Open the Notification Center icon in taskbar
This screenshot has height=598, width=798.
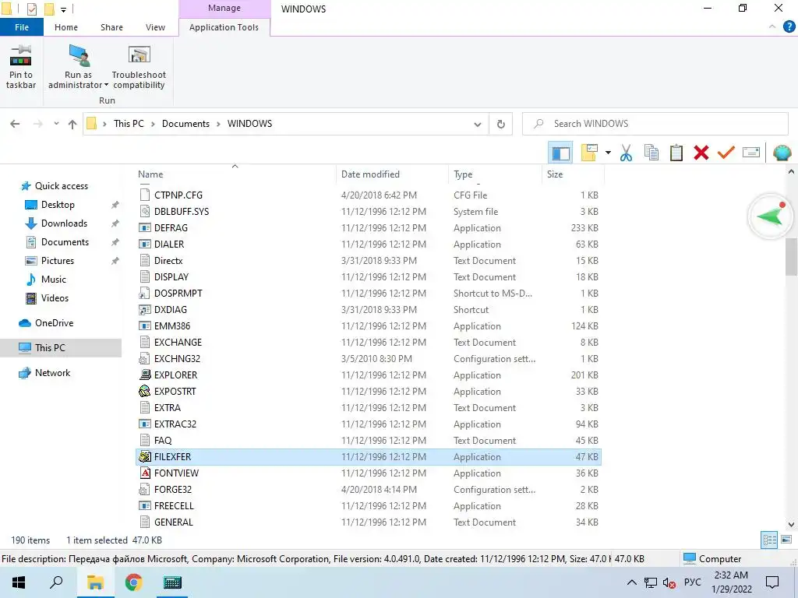(x=772, y=582)
